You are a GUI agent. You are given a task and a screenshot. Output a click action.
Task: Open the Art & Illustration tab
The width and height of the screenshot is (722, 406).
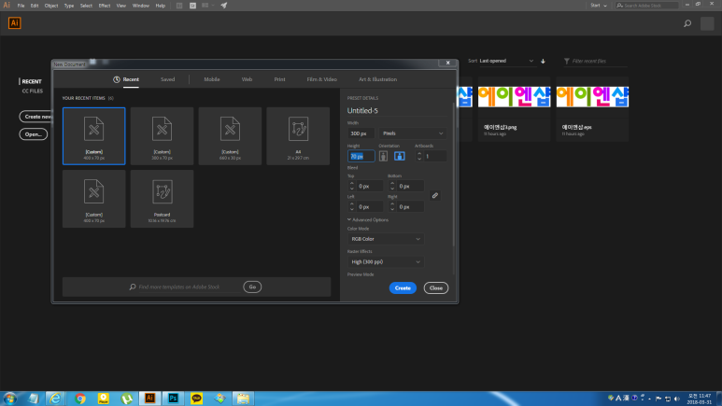coord(377,79)
